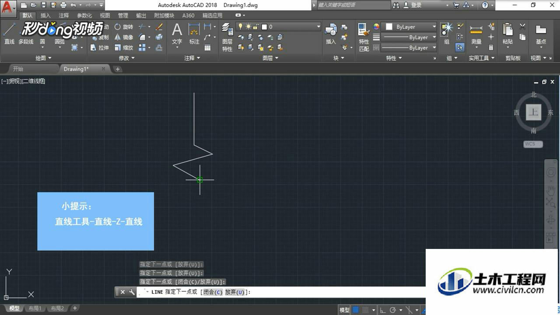Click the Save icon in quick access
Viewport: 560px width, 315px height.
coord(43,5)
